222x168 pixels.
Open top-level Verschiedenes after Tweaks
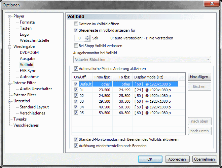click(x=26, y=125)
